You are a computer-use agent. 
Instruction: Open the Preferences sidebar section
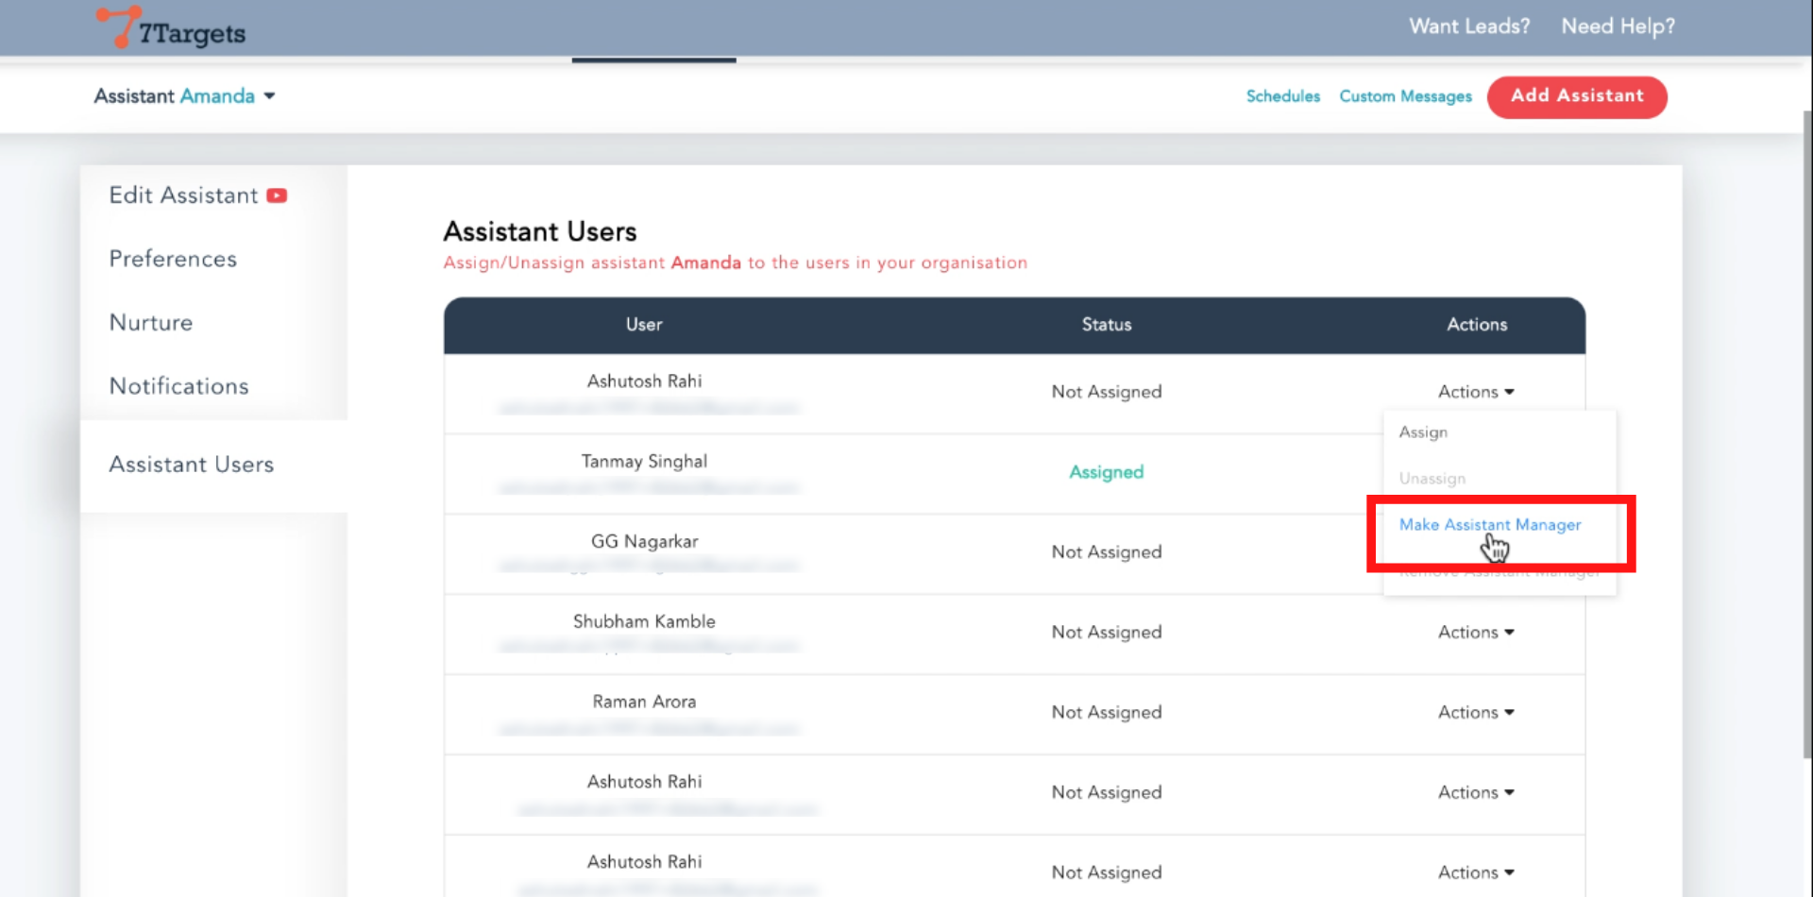pos(173,259)
